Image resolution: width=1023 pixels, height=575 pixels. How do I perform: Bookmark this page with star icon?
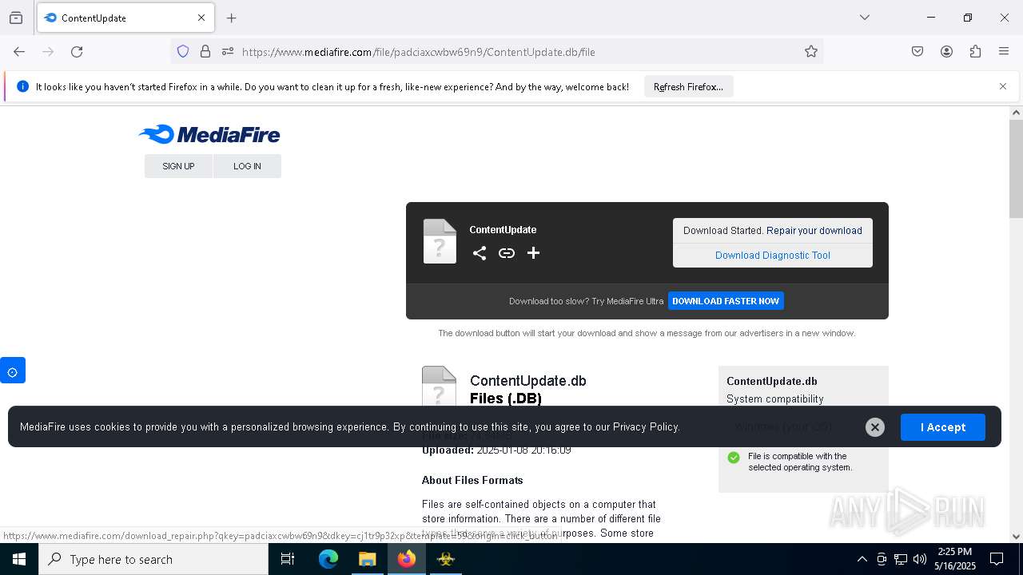[811, 52]
